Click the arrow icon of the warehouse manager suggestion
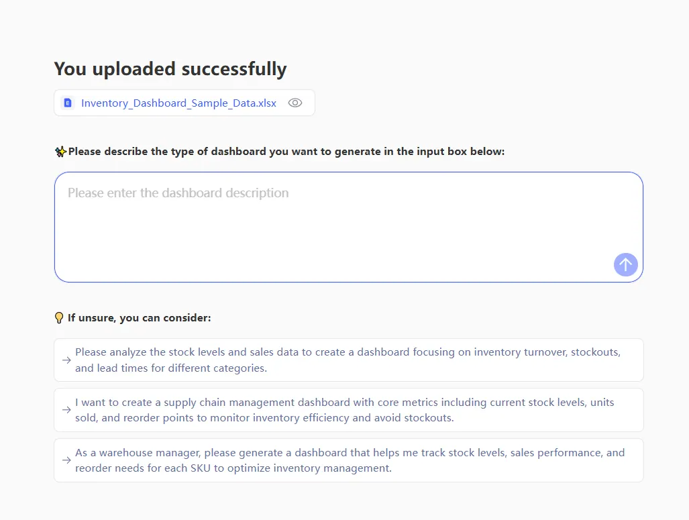The height and width of the screenshot is (520, 689). coord(66,460)
